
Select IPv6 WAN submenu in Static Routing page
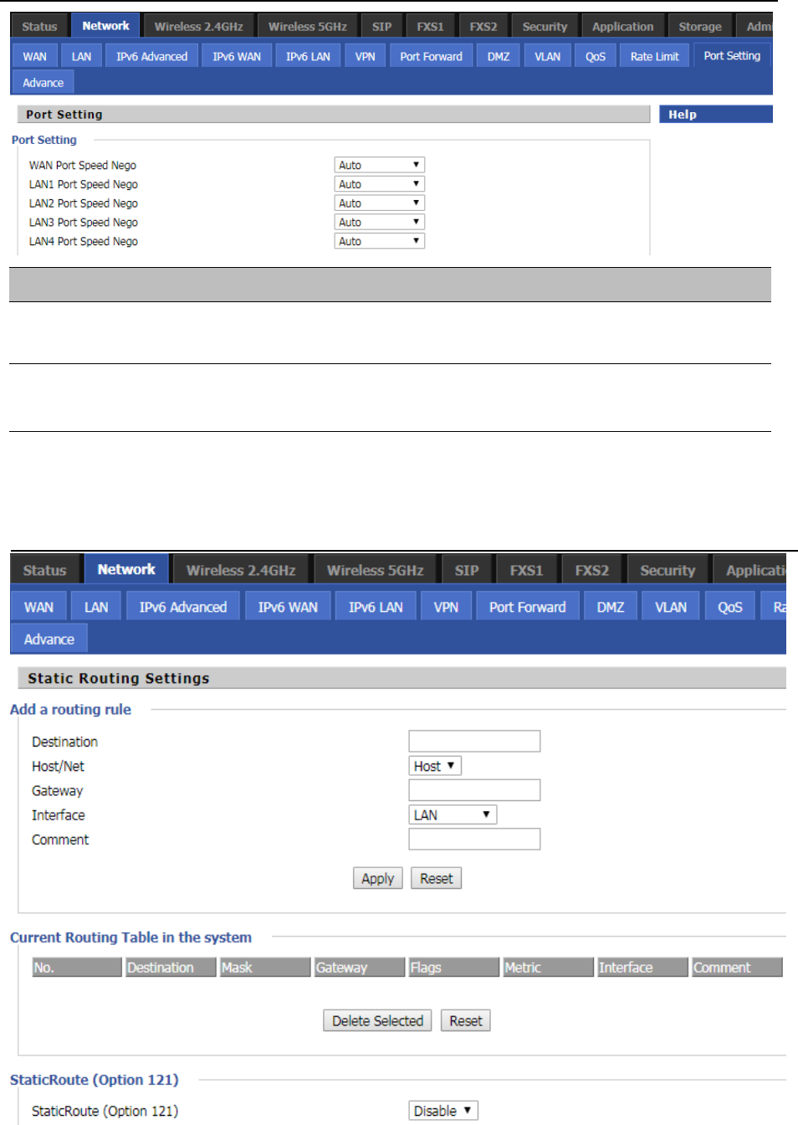(288, 607)
